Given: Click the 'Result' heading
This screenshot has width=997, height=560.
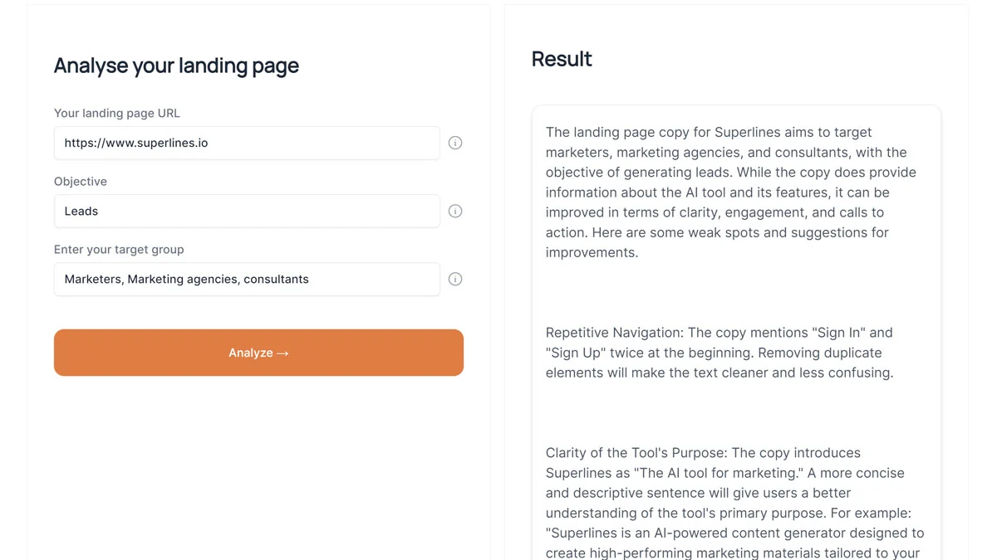Looking at the screenshot, I should [562, 59].
